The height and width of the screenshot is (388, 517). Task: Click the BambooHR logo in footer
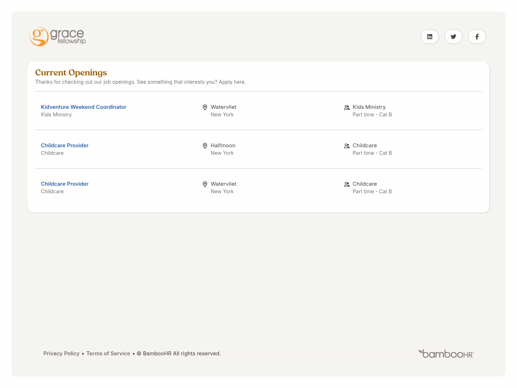pyautogui.click(x=446, y=354)
